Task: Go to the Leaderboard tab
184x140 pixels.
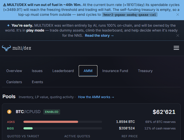Action: [63, 71]
